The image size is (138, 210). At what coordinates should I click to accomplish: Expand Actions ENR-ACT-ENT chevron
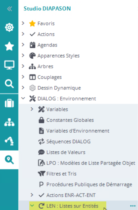tap(32, 195)
